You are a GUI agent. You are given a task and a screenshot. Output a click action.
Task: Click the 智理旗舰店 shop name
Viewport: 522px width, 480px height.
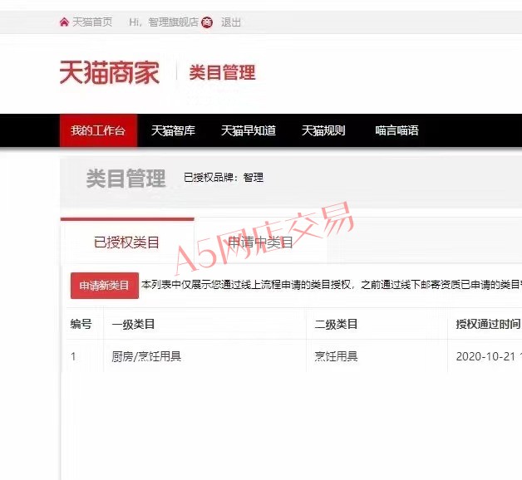point(173,22)
